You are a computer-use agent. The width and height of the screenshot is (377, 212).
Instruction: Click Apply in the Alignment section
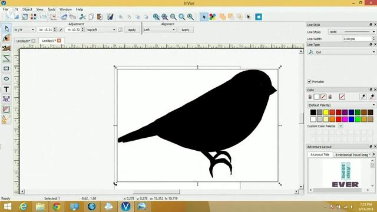tap(186, 30)
